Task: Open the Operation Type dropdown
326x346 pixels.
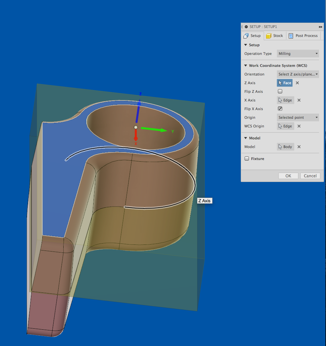Action: point(298,54)
